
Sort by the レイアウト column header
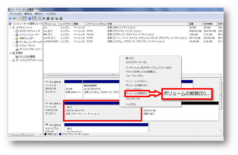click(66, 24)
